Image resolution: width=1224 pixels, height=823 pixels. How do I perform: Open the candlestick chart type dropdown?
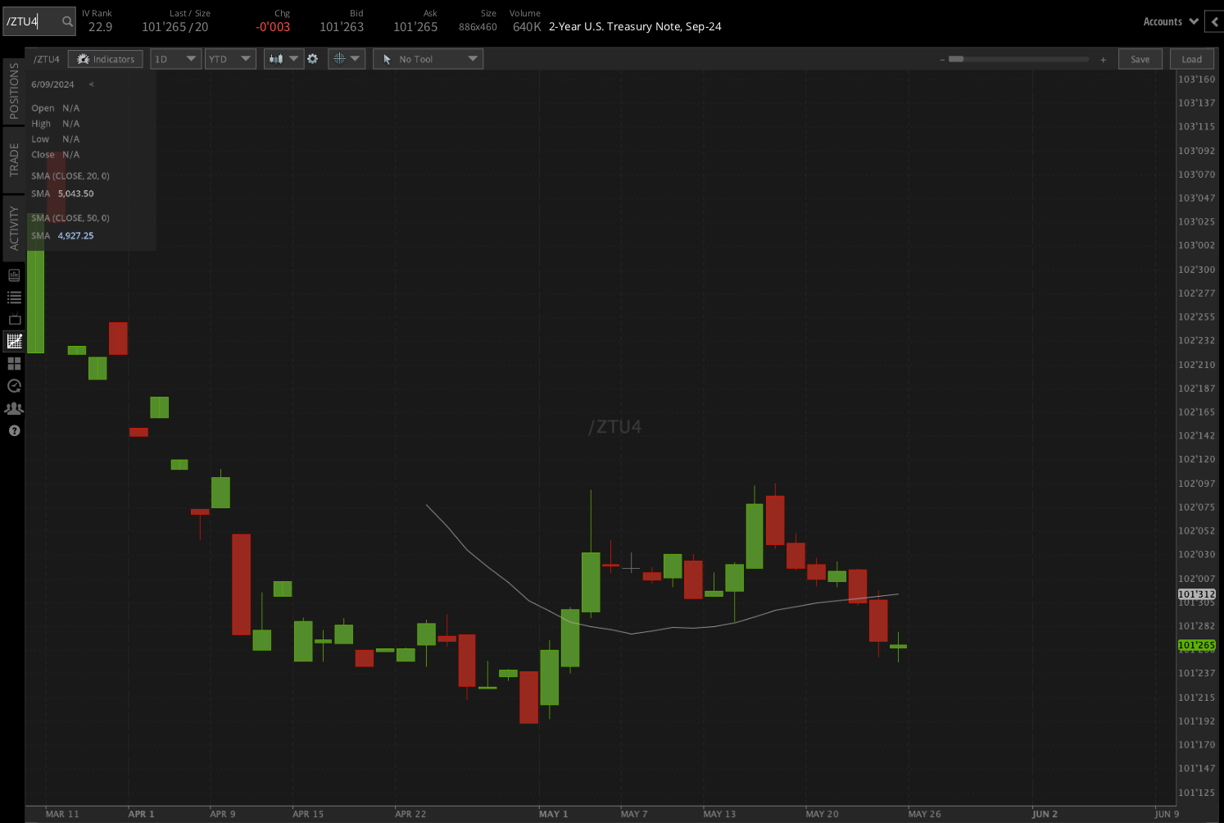pos(283,59)
